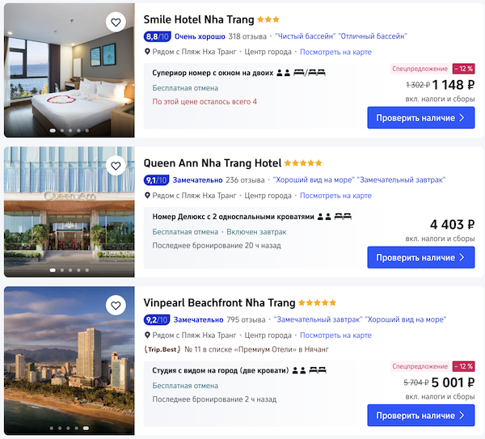Image resolution: width=485 pixels, height=439 pixels.
Task: Click location pin icon under Smile Hotel
Action: (147, 52)
